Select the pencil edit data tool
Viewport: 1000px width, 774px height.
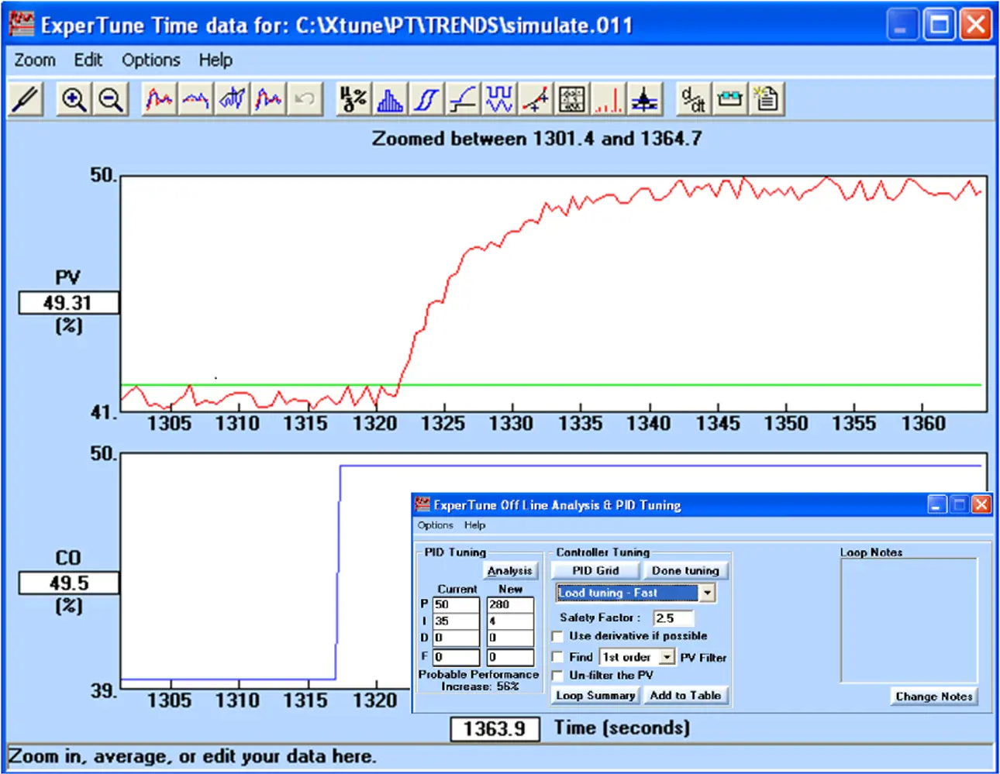click(26, 100)
